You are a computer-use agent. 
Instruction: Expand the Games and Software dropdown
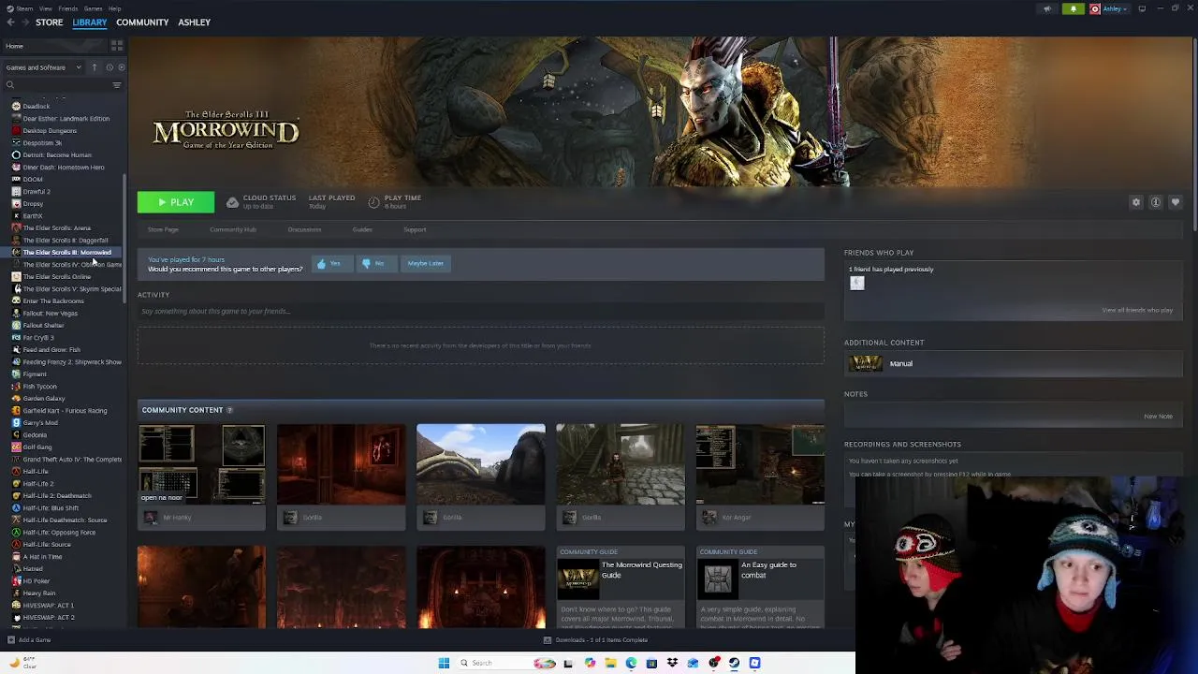43,67
